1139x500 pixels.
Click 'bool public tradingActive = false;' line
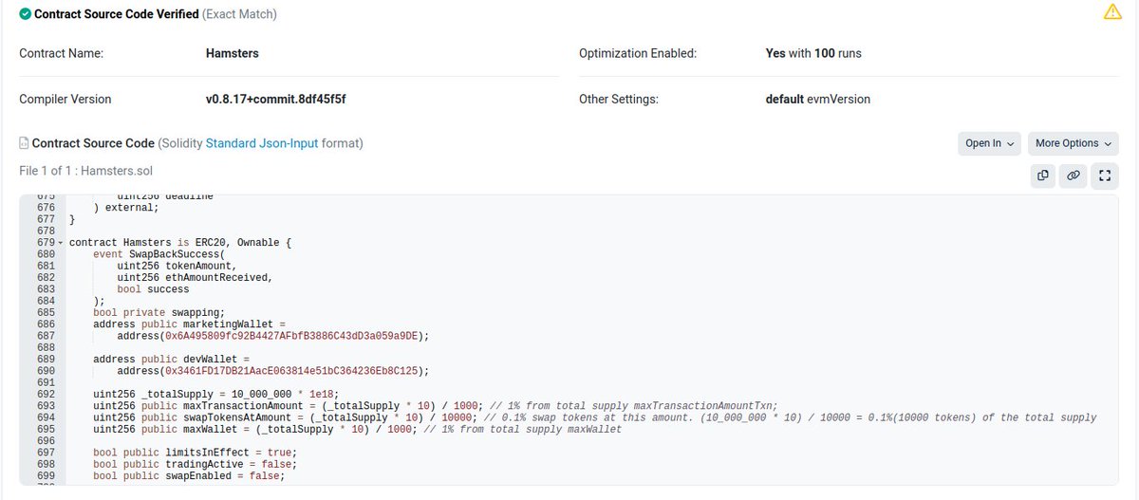coord(196,465)
